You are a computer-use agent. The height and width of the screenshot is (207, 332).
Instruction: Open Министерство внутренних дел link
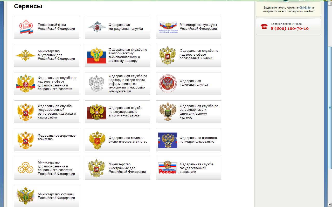click(x=56, y=55)
